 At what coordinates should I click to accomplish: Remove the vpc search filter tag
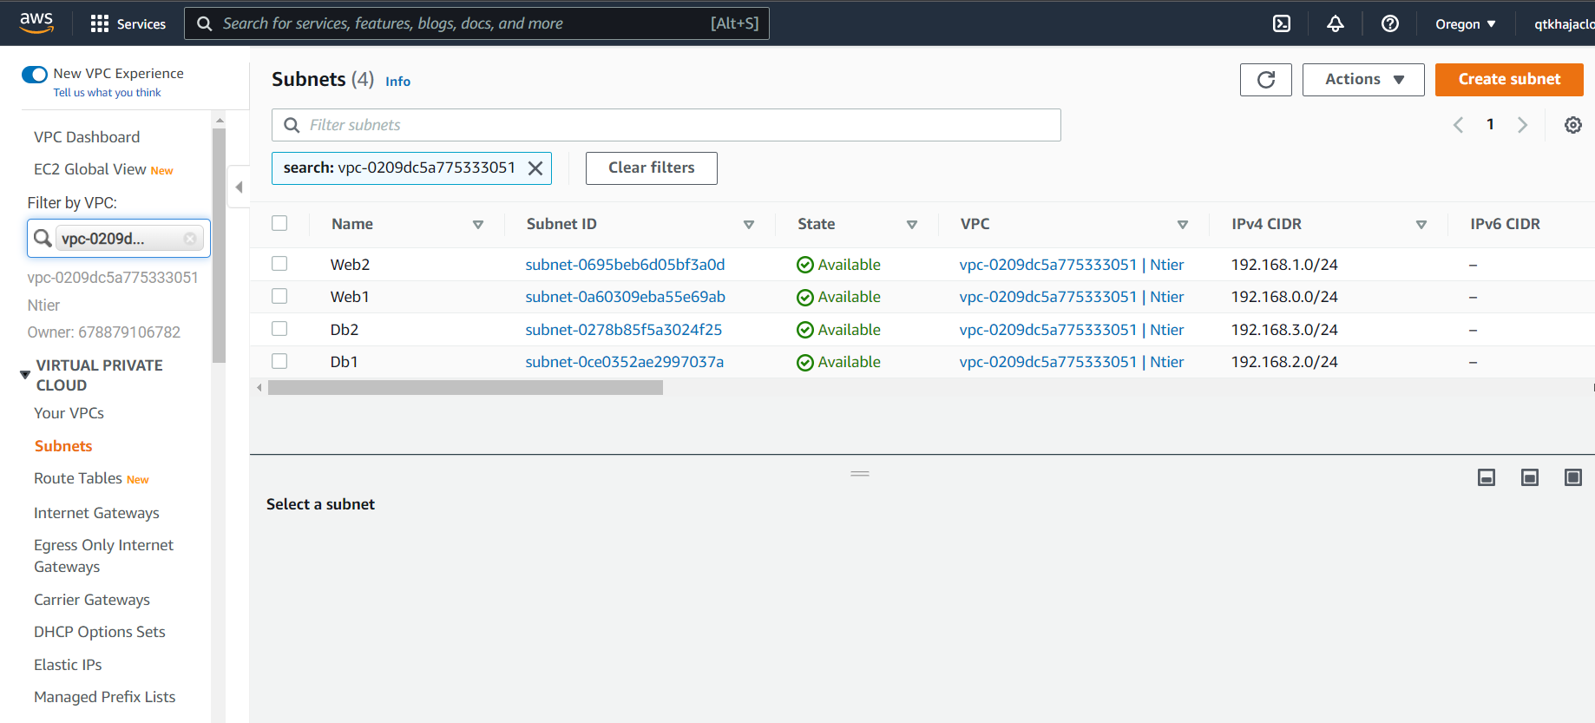(x=535, y=168)
